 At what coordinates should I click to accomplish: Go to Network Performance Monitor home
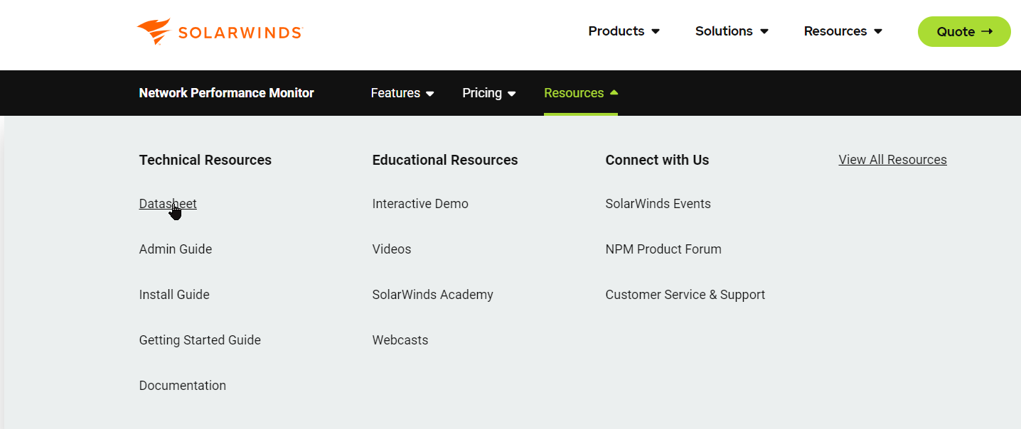click(226, 93)
